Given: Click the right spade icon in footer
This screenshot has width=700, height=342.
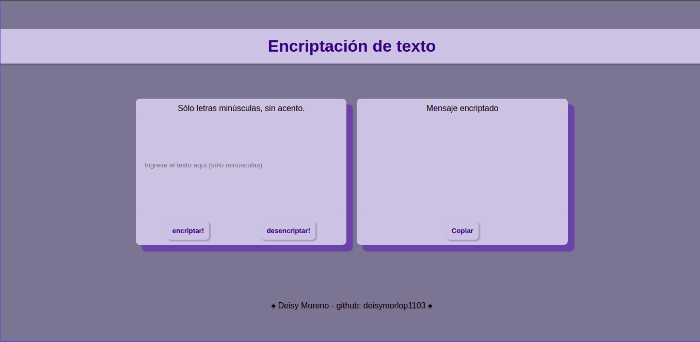Looking at the screenshot, I should tap(431, 305).
